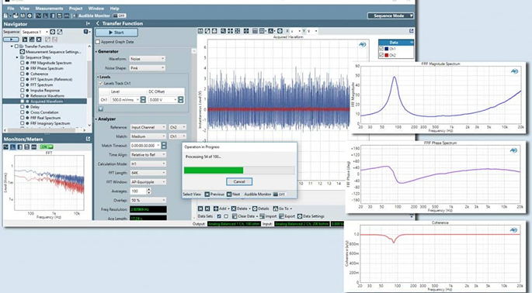Run sequence play button in Navigator

(11, 40)
